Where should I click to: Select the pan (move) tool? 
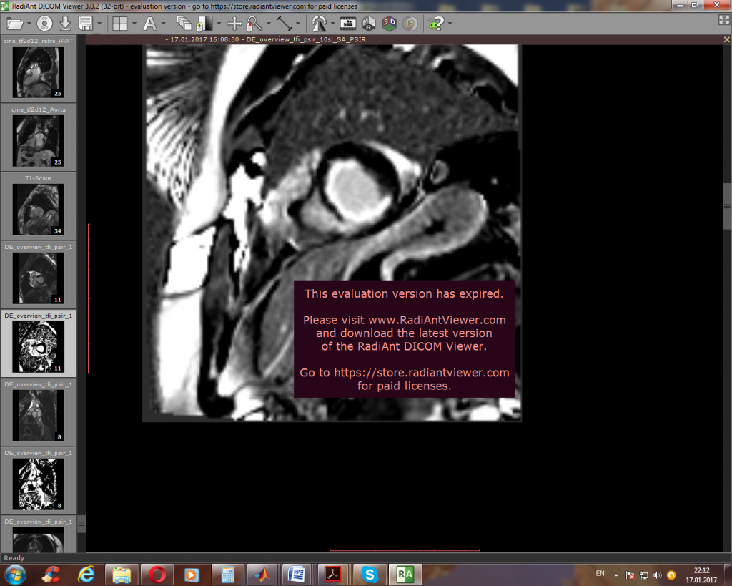point(234,24)
